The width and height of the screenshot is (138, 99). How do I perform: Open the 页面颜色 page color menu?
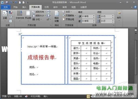(x=69, y=16)
